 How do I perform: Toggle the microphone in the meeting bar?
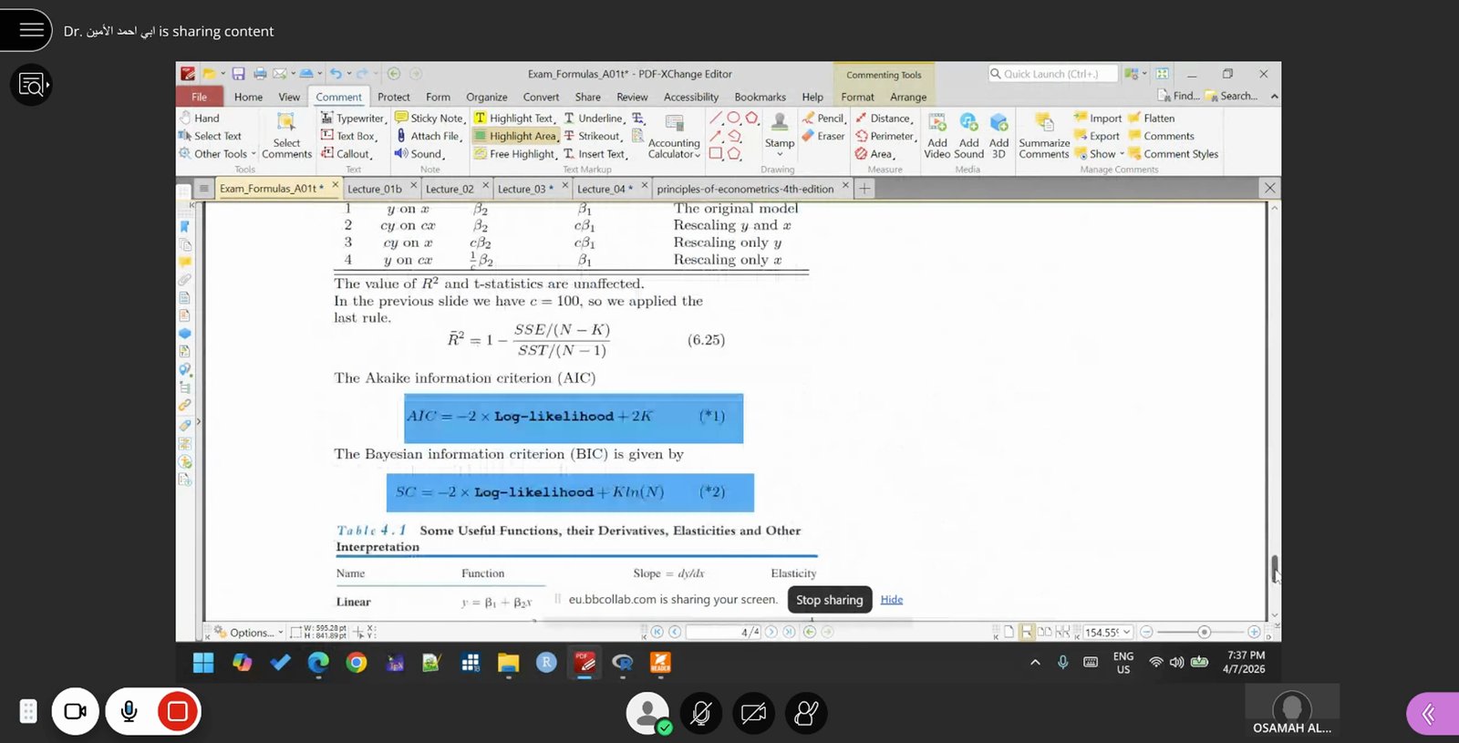coord(129,711)
